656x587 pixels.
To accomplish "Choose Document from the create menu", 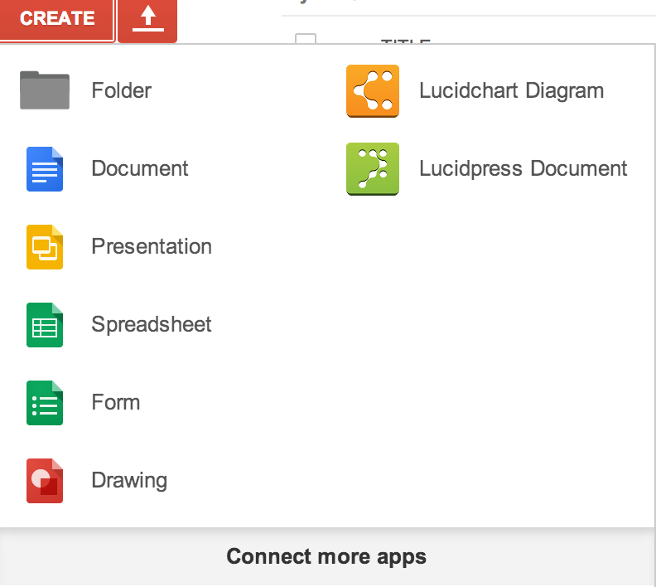I will [140, 168].
